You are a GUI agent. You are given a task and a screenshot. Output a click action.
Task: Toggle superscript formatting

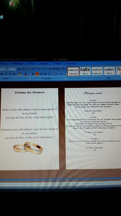pyautogui.click(x=10, y=74)
